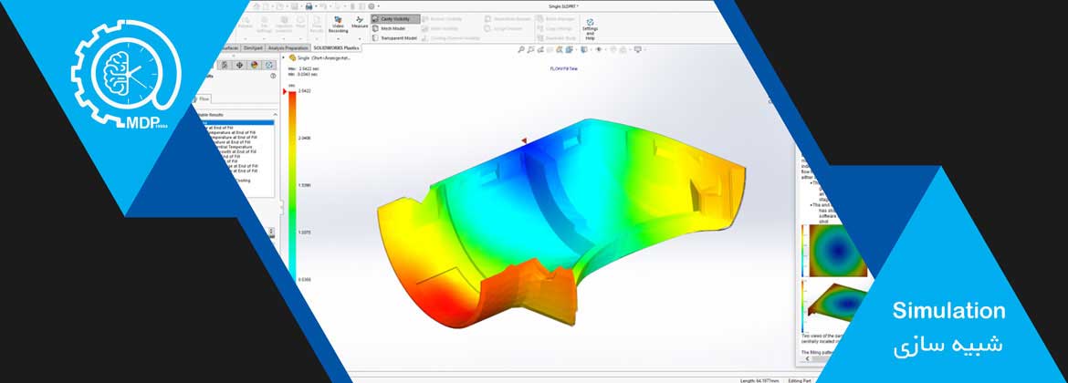Click the help question mark in results panel
1068x383 pixels.
pyautogui.click(x=273, y=77)
